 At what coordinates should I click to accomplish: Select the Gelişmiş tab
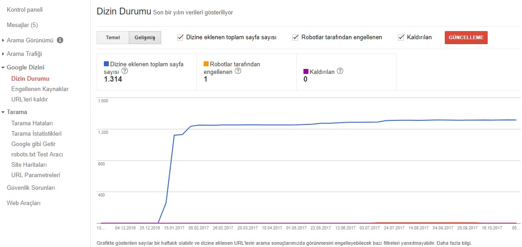[x=145, y=37]
